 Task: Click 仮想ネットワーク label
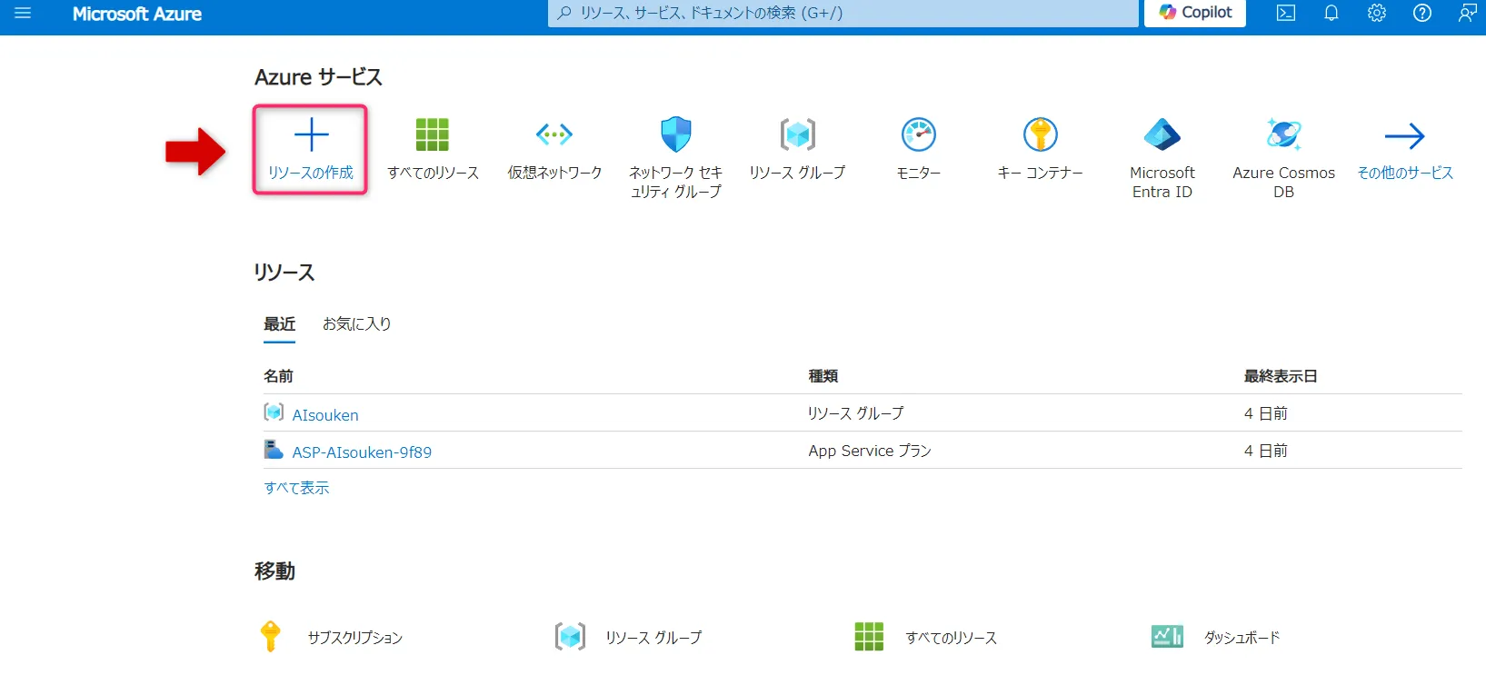(554, 173)
